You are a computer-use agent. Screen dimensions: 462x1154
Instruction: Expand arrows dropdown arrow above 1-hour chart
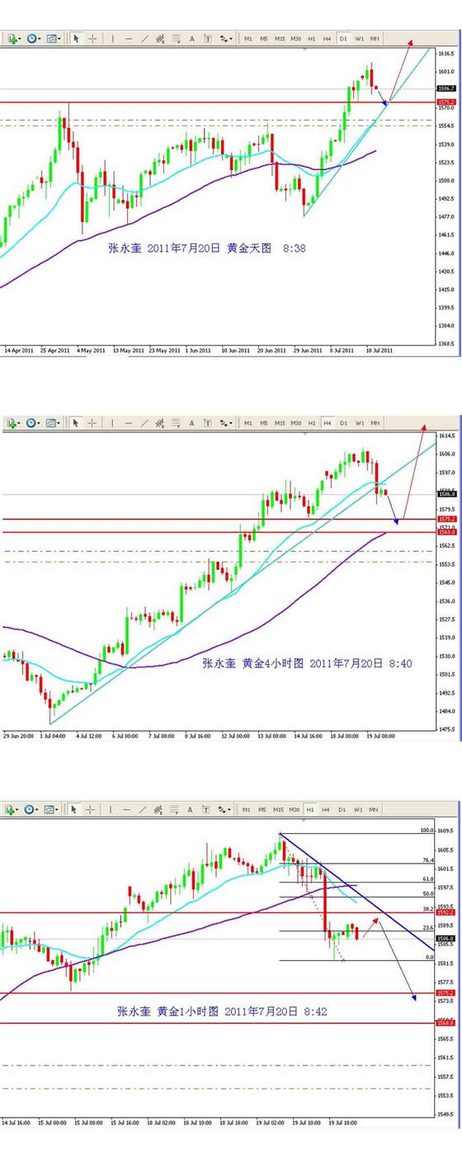coord(231,809)
